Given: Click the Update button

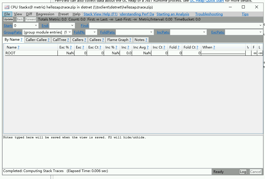Looking at the screenshot, I should pos(8,19).
